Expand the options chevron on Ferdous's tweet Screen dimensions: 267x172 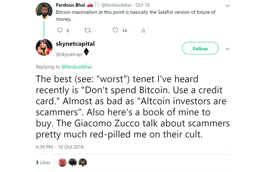228,6
